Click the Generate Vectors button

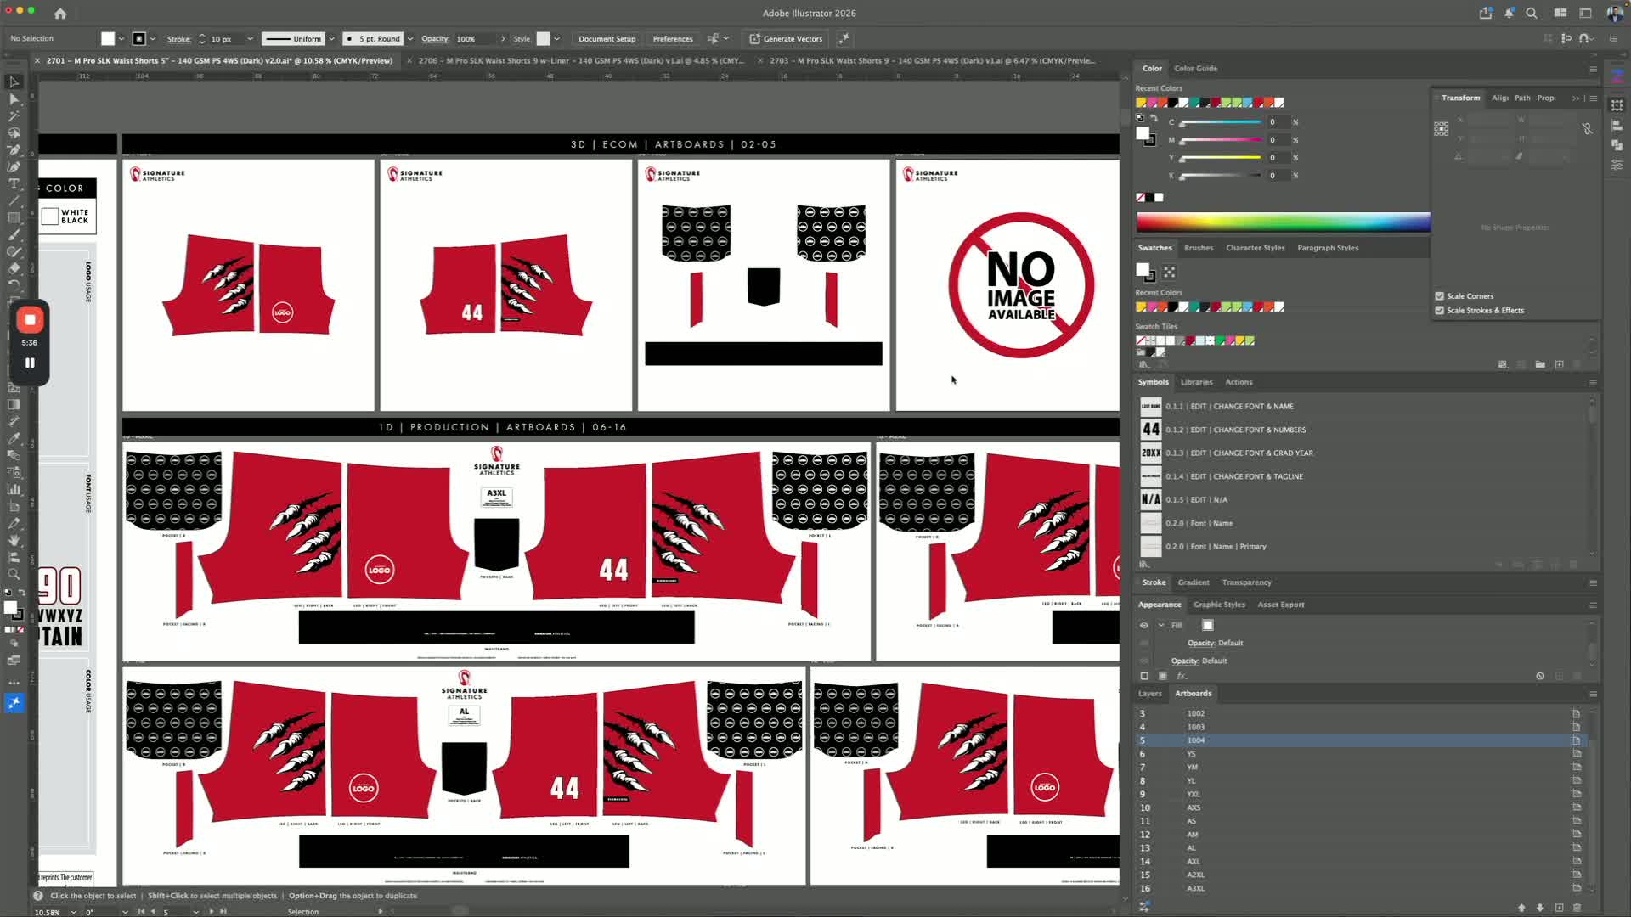click(x=786, y=39)
